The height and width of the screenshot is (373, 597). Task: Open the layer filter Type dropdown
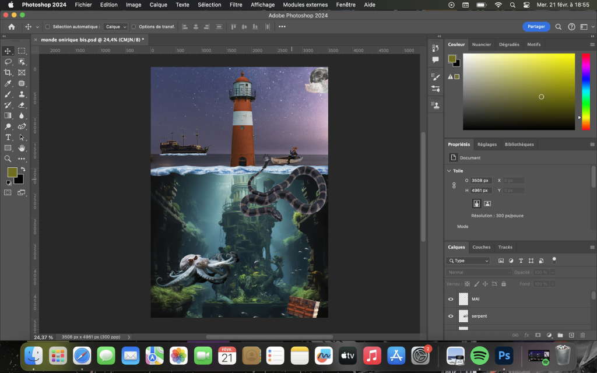pyautogui.click(x=469, y=261)
